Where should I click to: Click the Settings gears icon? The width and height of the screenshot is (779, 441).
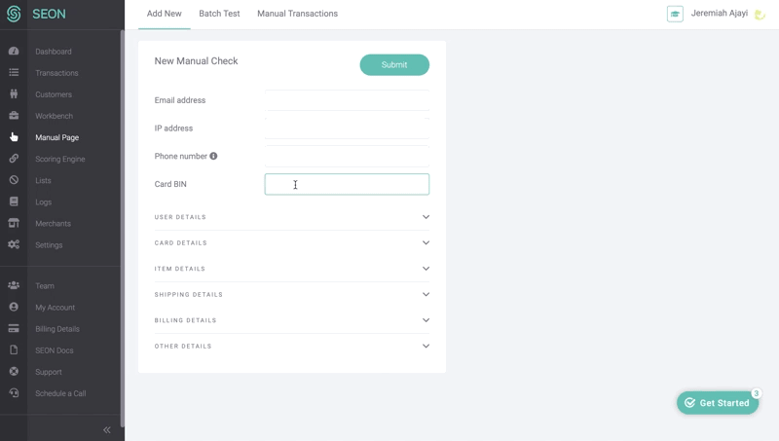pos(14,244)
